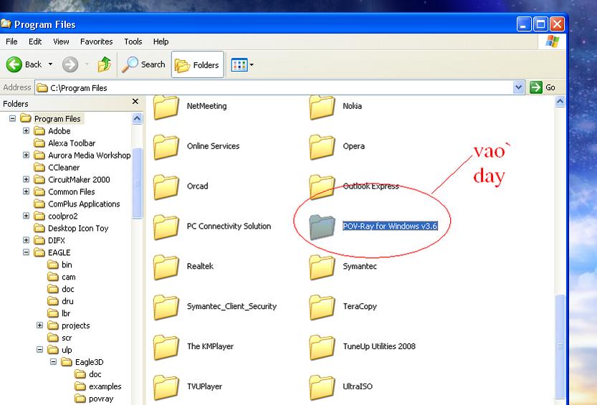Maximize the Program Files window
The width and height of the screenshot is (597, 405).
(x=540, y=24)
